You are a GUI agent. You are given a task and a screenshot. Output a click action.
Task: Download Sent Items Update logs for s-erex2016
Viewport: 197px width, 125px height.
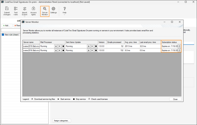88,50
